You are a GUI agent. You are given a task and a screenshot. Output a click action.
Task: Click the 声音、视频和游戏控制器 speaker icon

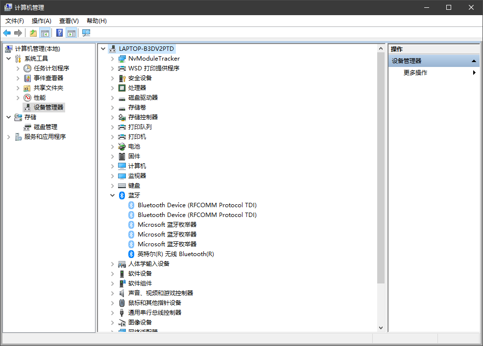pyautogui.click(x=122, y=293)
